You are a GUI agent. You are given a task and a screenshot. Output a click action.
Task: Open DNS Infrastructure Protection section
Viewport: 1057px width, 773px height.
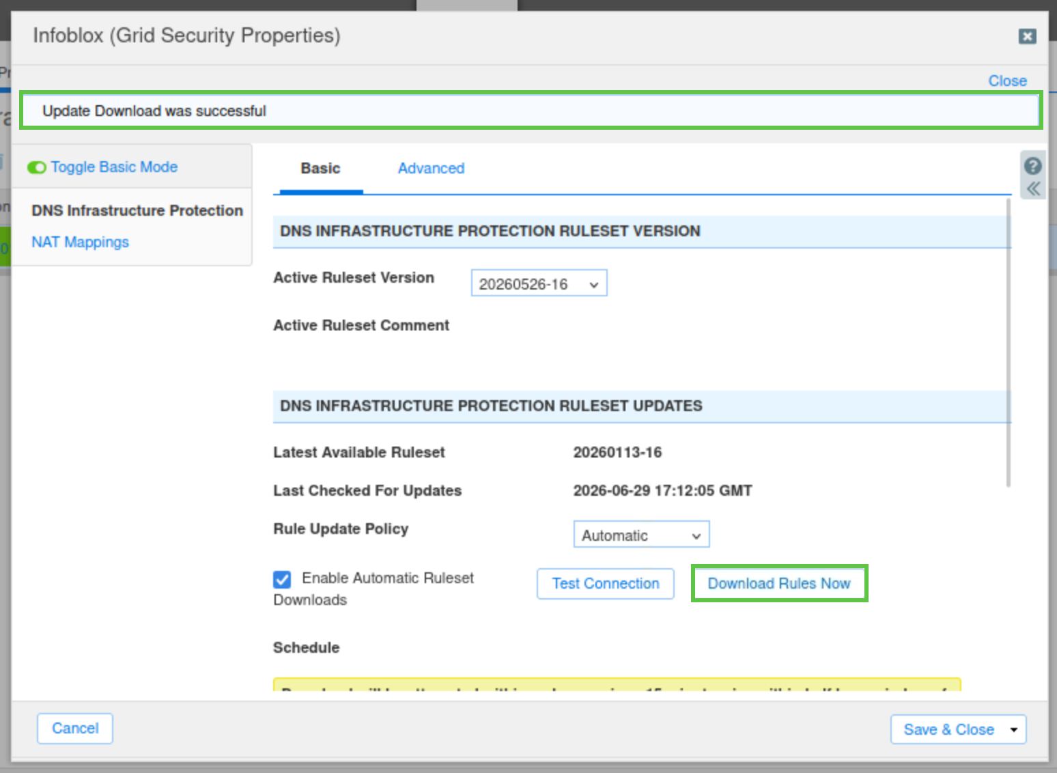pyautogui.click(x=137, y=210)
